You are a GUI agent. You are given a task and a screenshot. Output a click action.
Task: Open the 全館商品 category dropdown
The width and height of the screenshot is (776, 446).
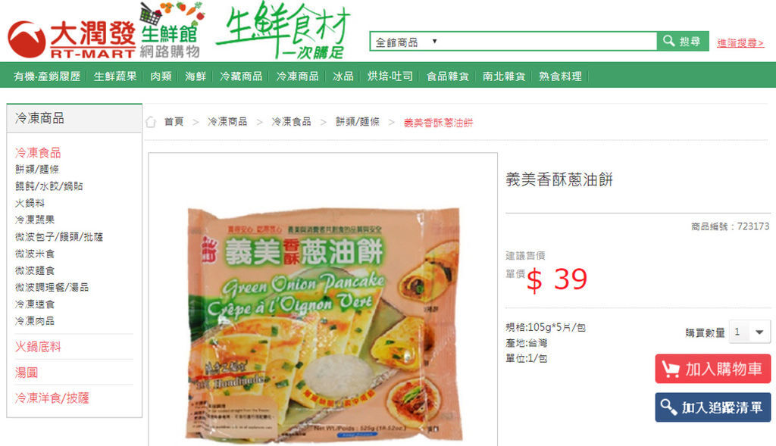click(x=406, y=42)
